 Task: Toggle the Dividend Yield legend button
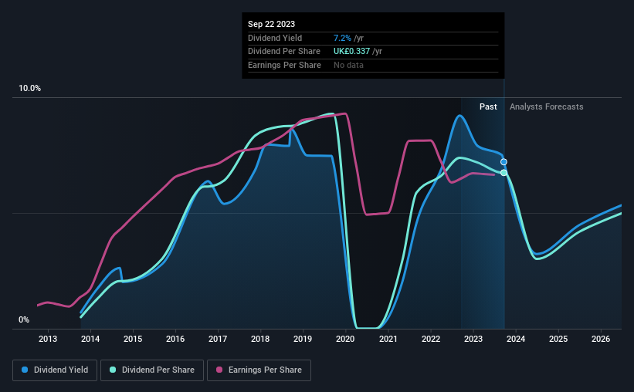click(55, 370)
